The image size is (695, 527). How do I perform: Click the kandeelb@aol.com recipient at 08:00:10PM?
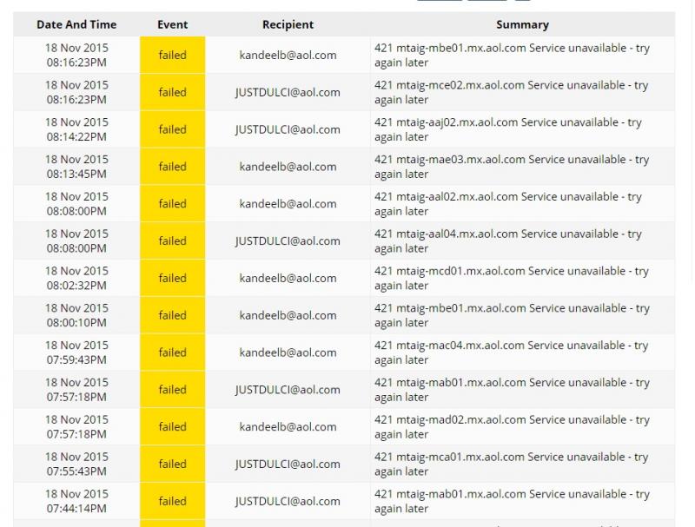[x=288, y=315]
